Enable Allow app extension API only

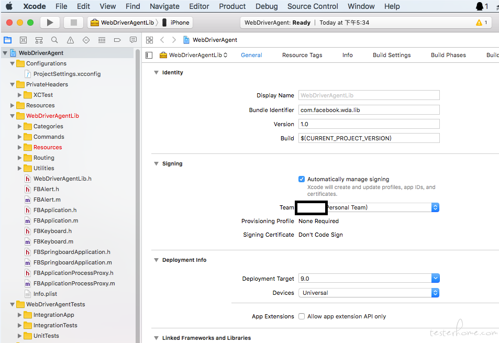pyautogui.click(x=302, y=316)
